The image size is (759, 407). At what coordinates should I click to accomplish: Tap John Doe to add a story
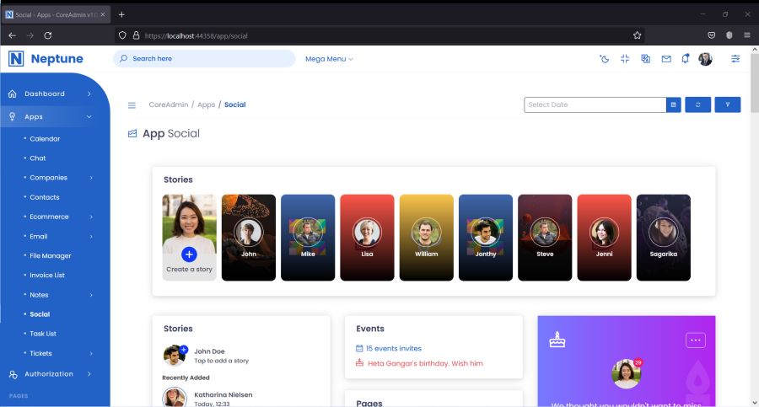pyautogui.click(x=207, y=356)
